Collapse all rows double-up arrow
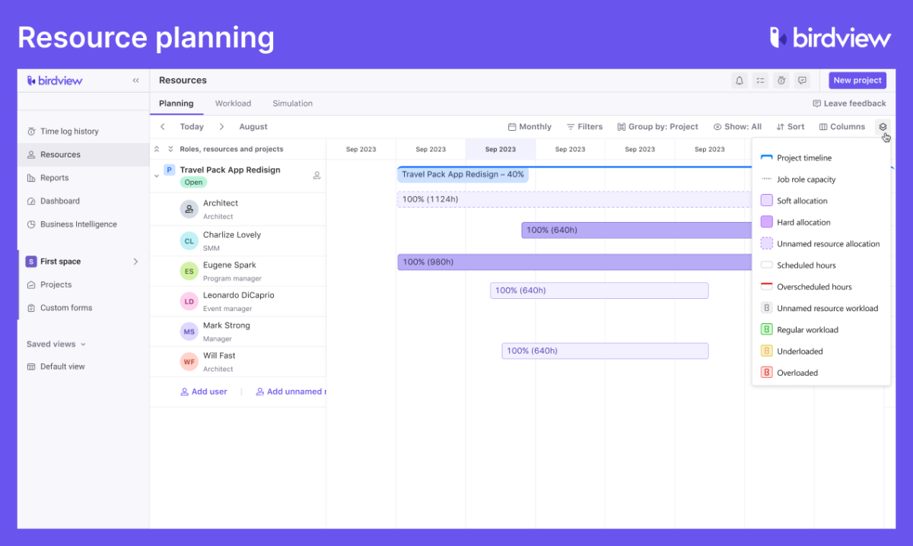The height and width of the screenshot is (546, 913). click(x=157, y=150)
